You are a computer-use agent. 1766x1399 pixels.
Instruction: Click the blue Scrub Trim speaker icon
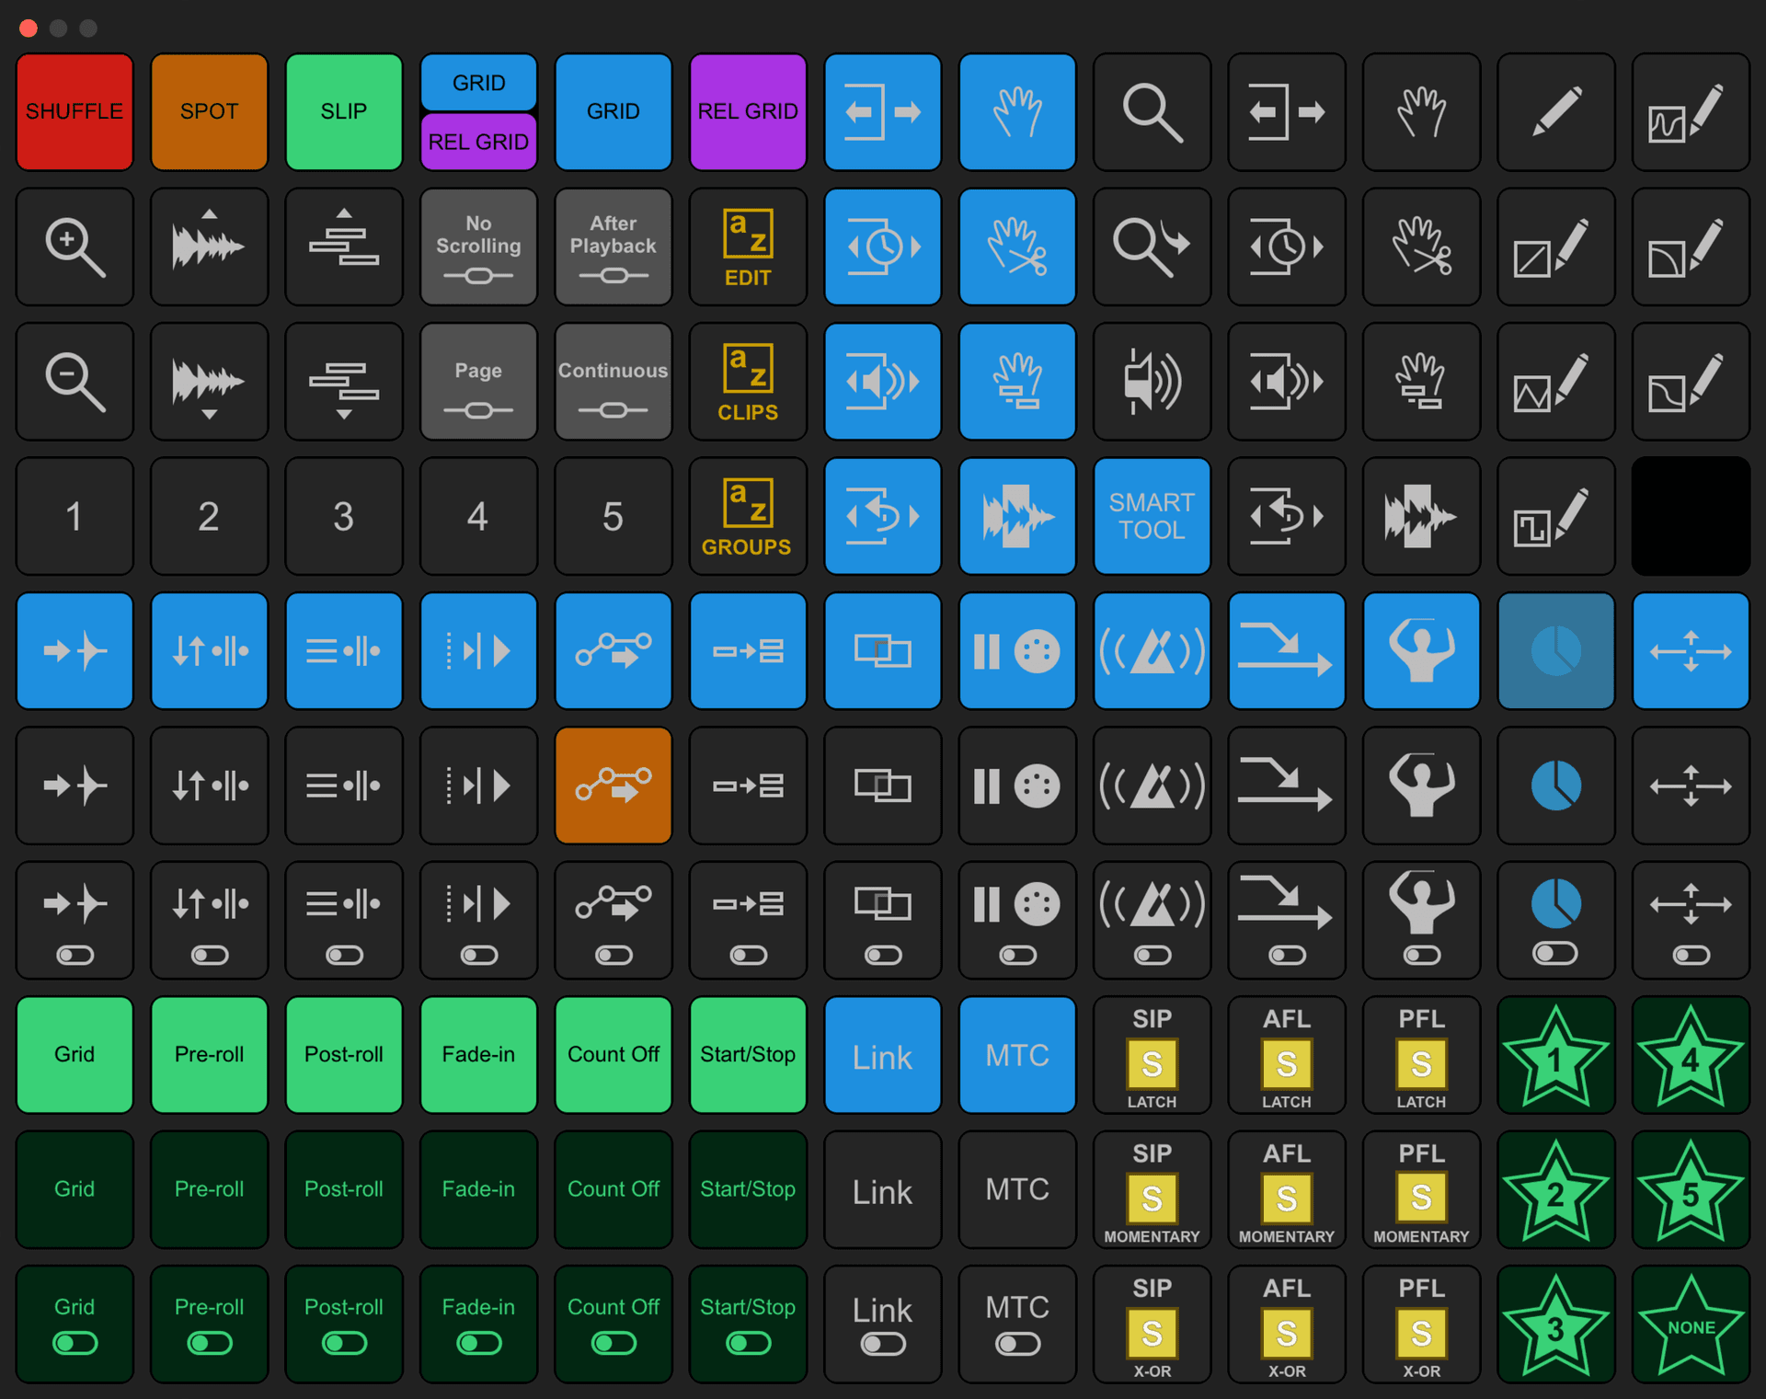click(x=883, y=382)
